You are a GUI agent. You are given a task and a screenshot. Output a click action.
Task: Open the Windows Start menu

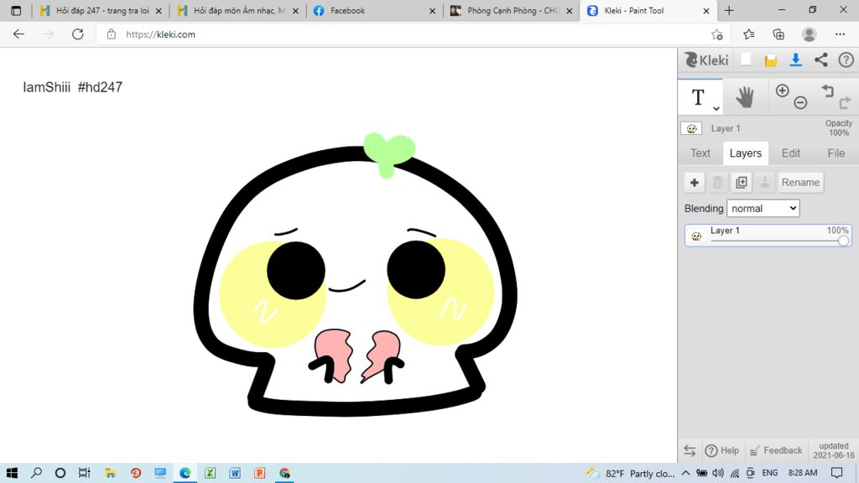pyautogui.click(x=12, y=473)
